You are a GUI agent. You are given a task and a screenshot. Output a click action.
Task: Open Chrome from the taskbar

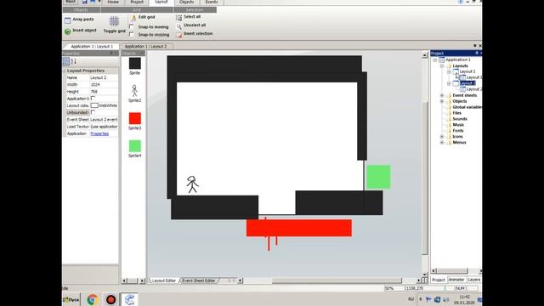coord(93,299)
